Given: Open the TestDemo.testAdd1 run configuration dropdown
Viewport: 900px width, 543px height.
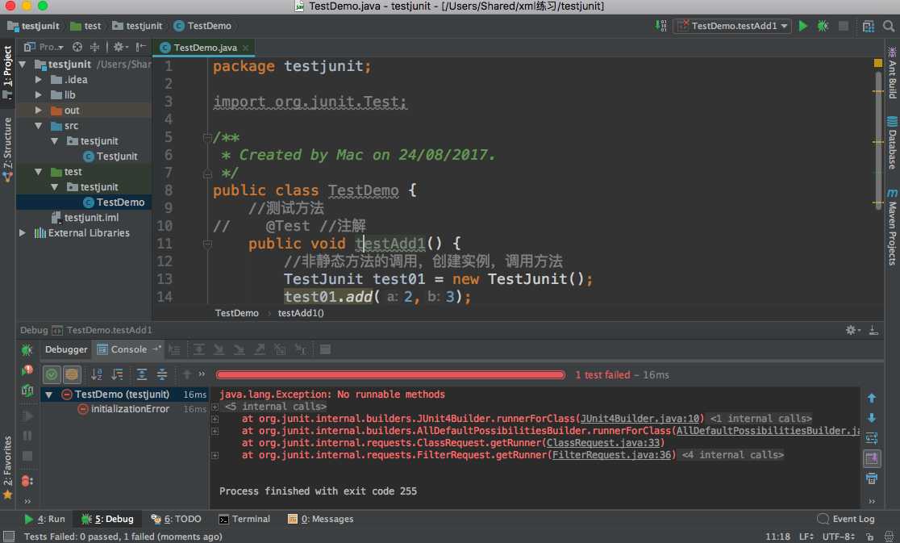Looking at the screenshot, I should pyautogui.click(x=732, y=26).
